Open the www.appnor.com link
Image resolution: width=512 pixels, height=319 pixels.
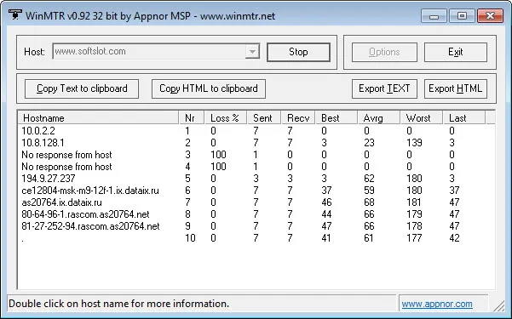(x=437, y=304)
